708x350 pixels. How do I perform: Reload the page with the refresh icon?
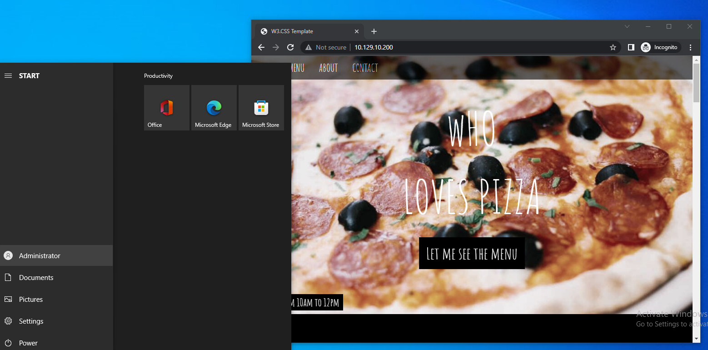point(290,47)
